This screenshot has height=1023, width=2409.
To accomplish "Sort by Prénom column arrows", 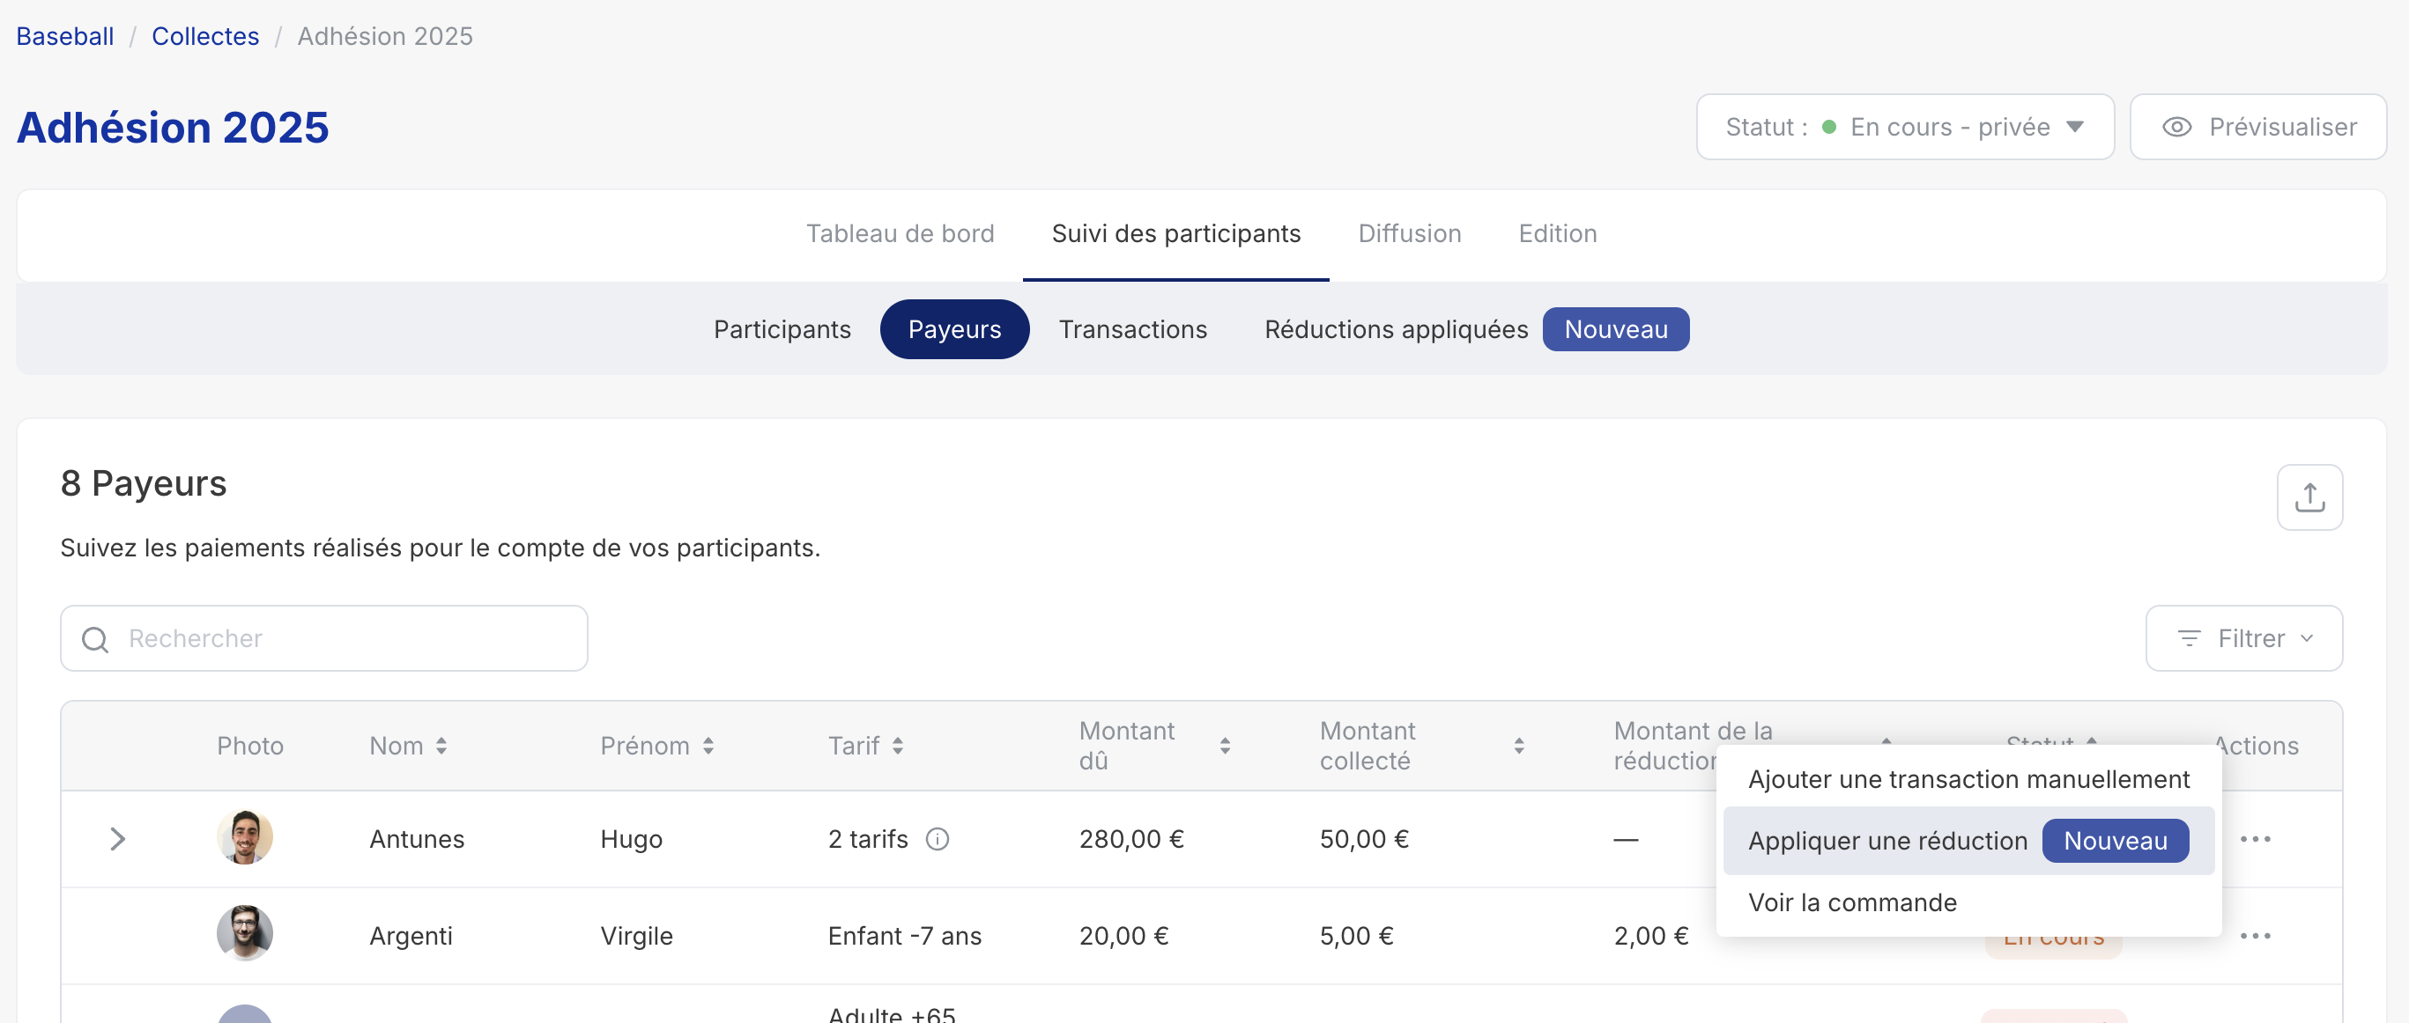I will tap(708, 746).
